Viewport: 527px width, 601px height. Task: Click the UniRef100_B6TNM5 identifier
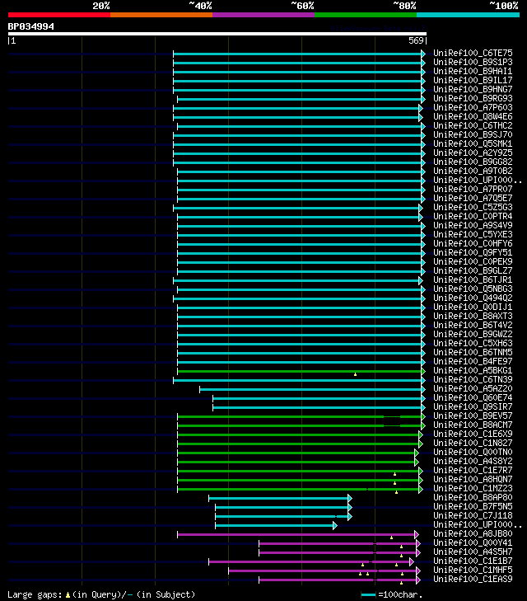(x=473, y=352)
